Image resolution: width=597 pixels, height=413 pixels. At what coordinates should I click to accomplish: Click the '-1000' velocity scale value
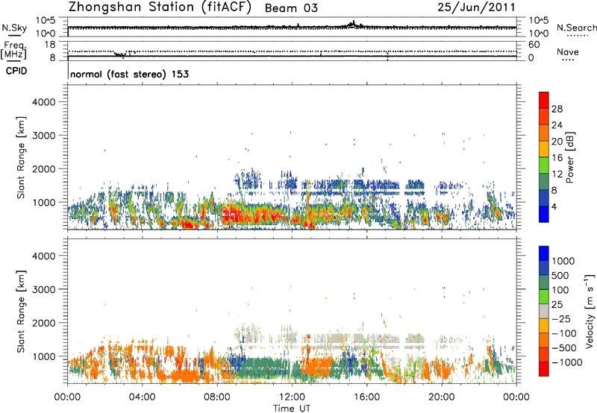(567, 362)
